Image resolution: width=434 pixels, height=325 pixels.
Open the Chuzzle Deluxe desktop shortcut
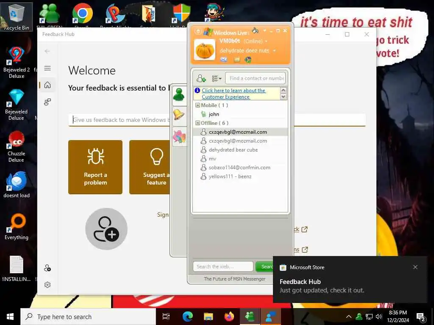click(x=17, y=146)
